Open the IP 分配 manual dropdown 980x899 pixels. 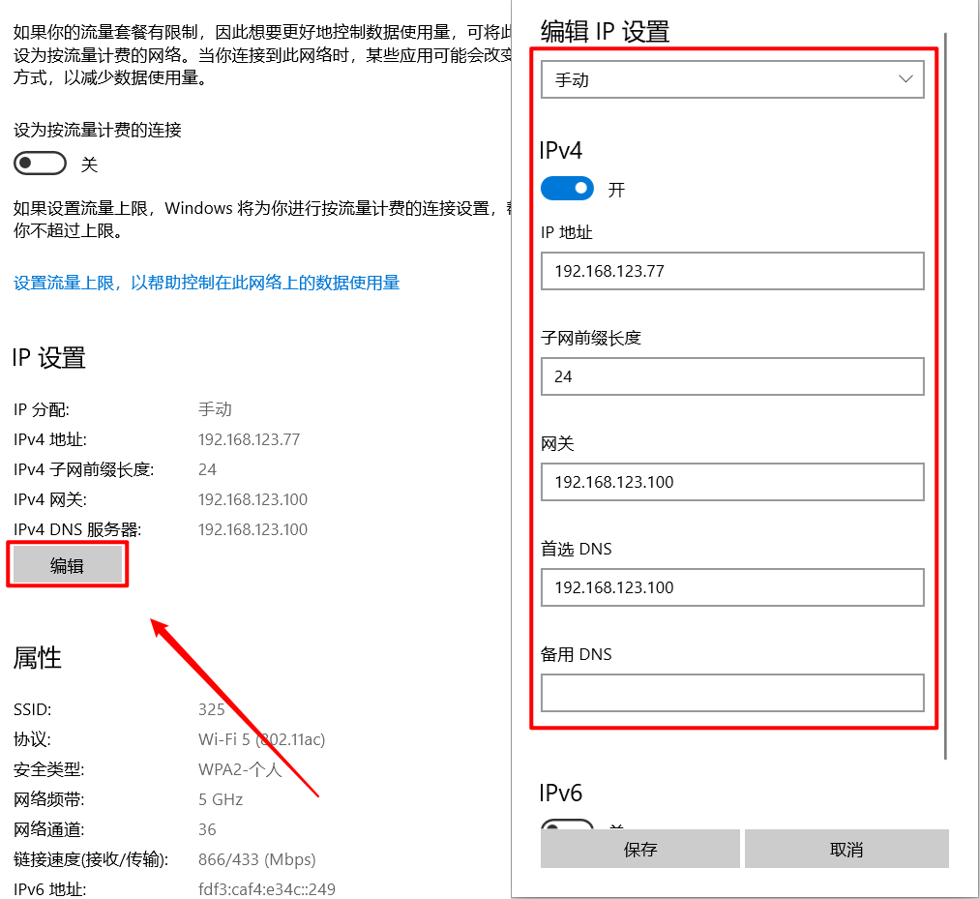tap(731, 78)
